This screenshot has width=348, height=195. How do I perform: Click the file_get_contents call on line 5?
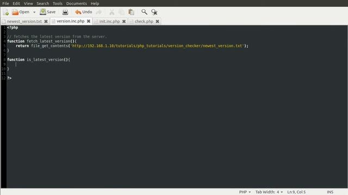(49, 46)
